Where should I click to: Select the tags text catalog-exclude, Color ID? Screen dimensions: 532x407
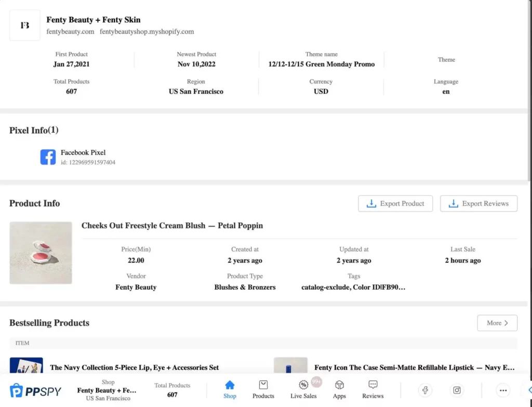pos(353,287)
